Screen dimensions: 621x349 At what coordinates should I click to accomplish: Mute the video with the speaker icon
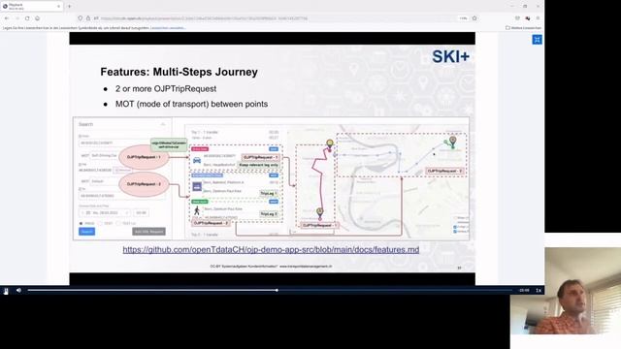(18, 291)
